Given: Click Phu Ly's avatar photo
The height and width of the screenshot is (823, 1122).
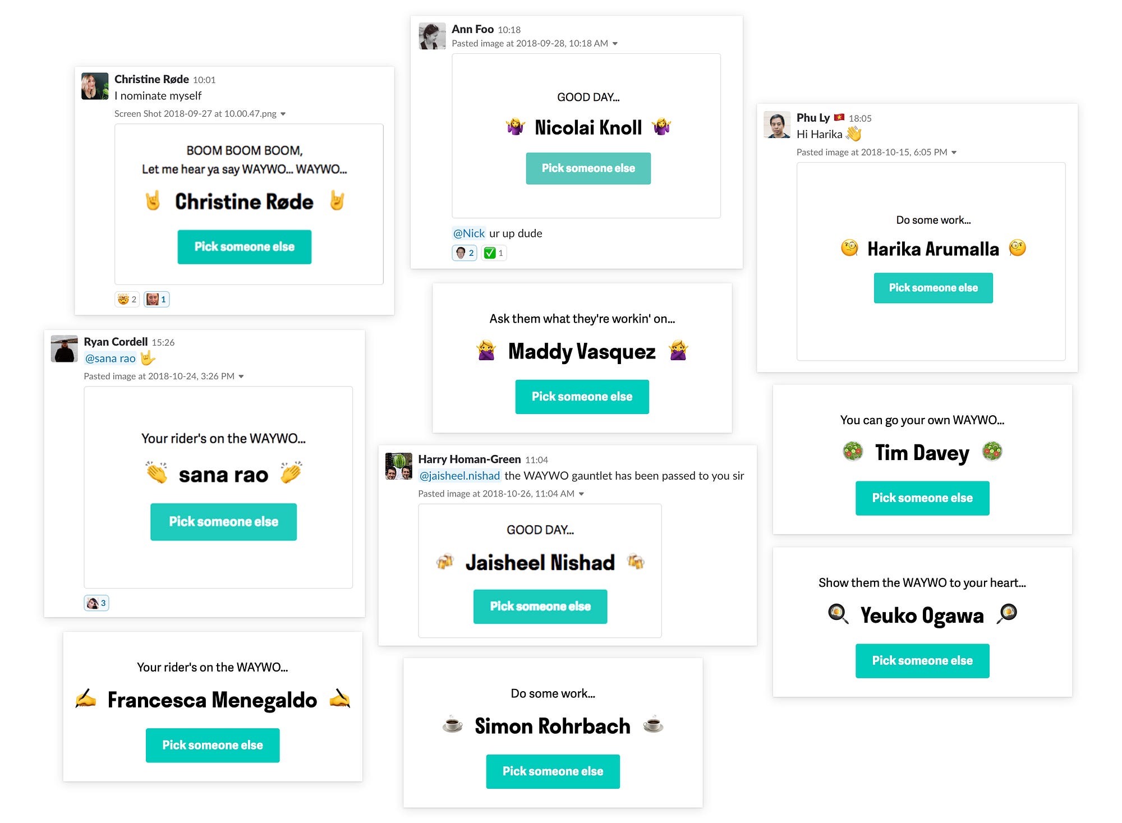Looking at the screenshot, I should click(x=777, y=125).
